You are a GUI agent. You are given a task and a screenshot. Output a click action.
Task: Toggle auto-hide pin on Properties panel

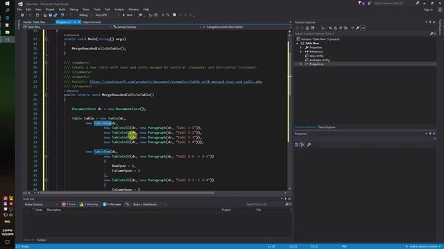[x=430, y=133]
